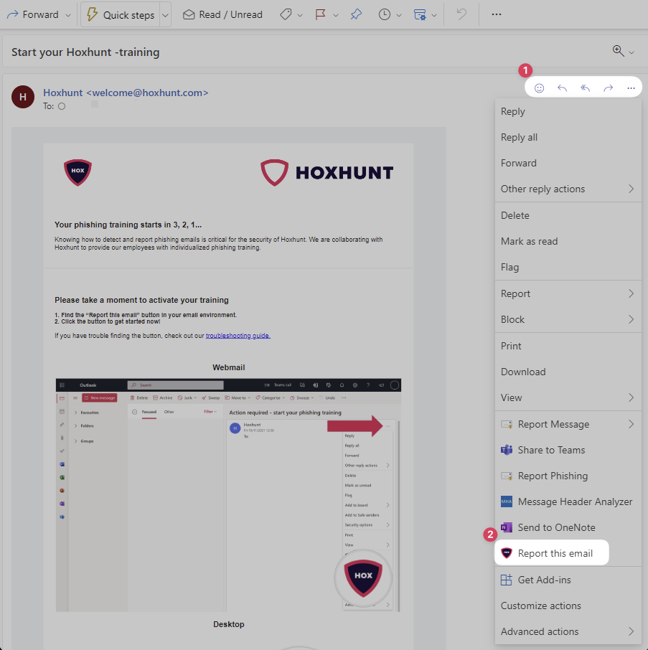Click the undo arrow icon

coord(461,14)
